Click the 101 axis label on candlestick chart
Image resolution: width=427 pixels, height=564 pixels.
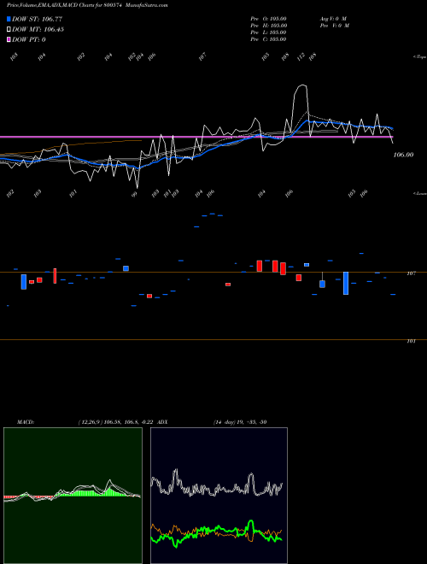tap(411, 341)
